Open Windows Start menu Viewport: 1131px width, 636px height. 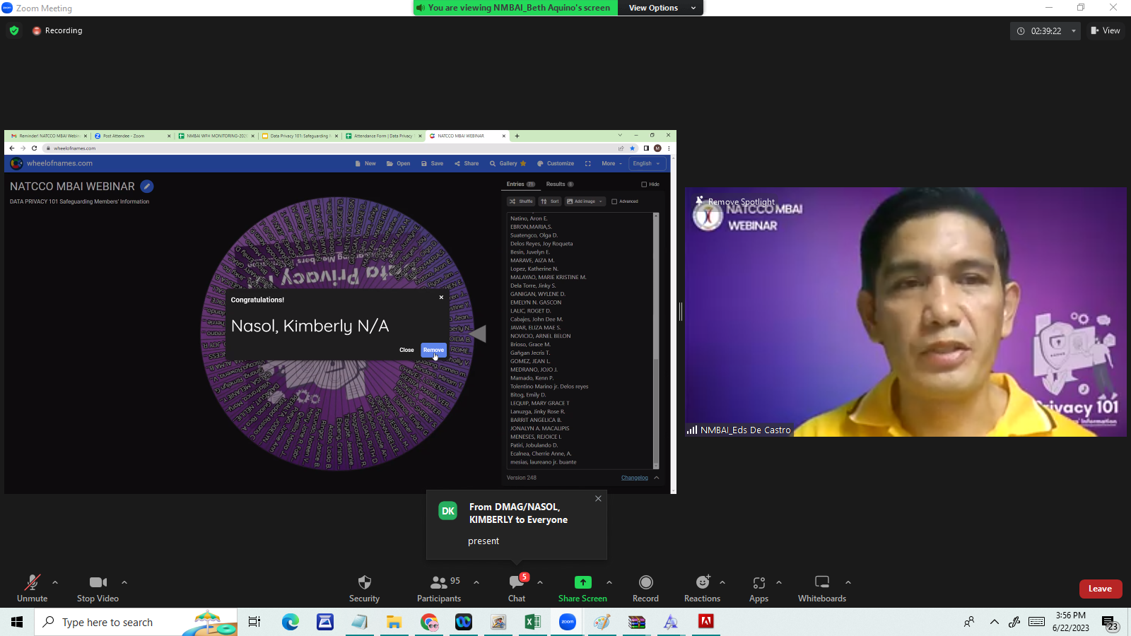(17, 622)
